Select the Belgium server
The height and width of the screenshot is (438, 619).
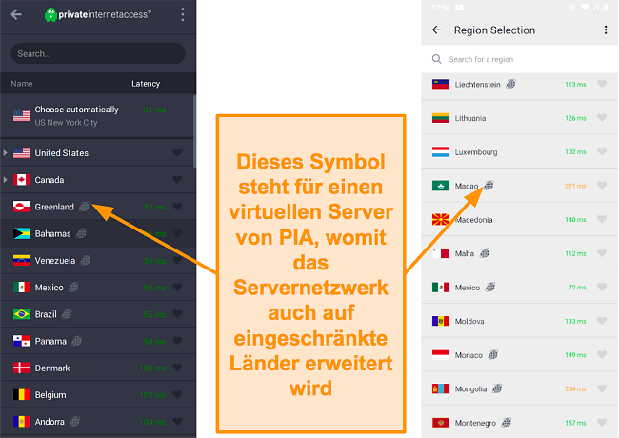click(98, 394)
